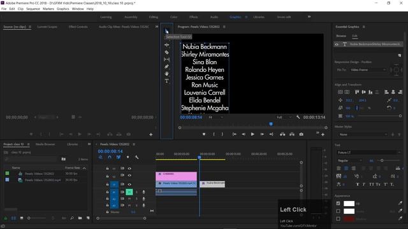
Task: Open the Regular font style dropdown
Action: [349, 160]
